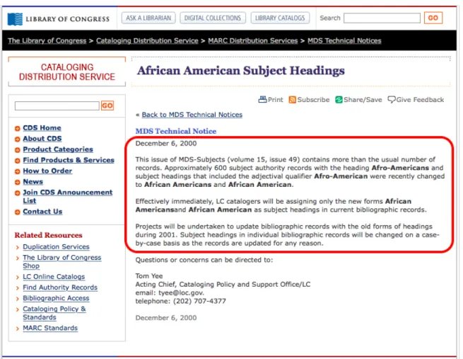Open LC Online Catalogs link
This screenshot has height=359, width=463.
(54, 276)
